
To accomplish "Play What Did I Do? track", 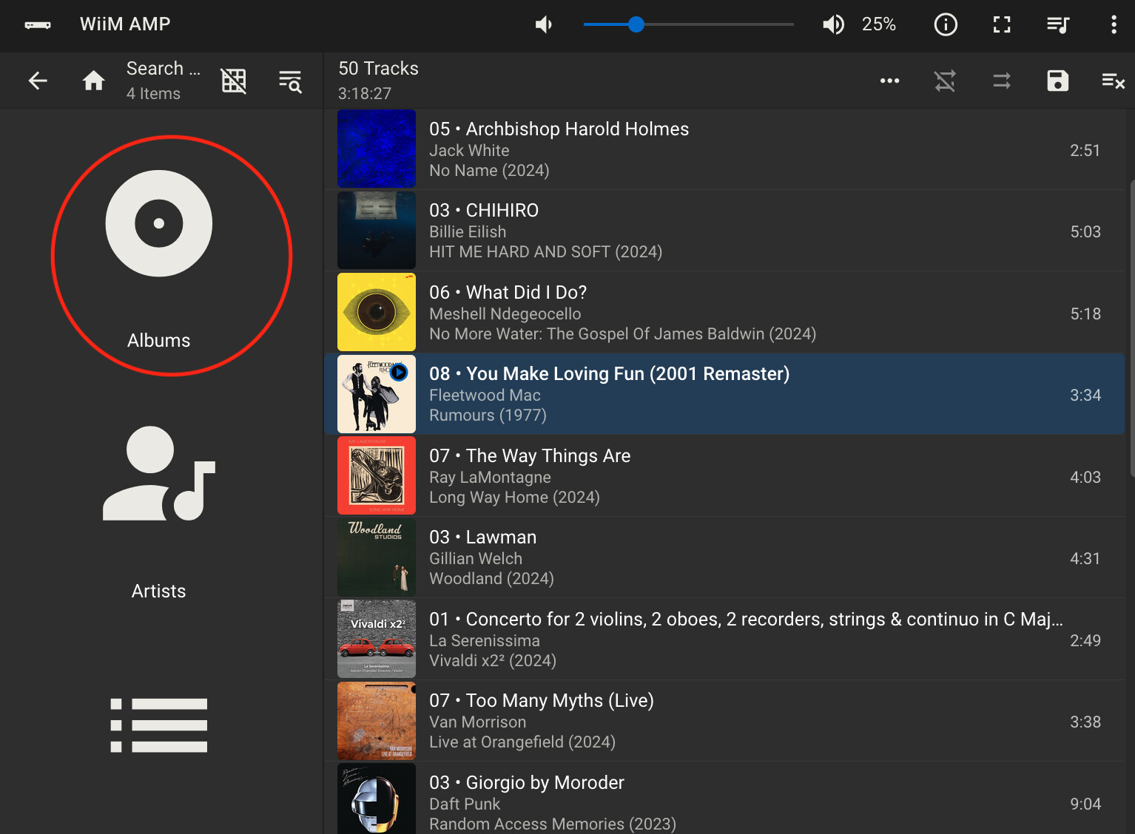I will click(724, 313).
